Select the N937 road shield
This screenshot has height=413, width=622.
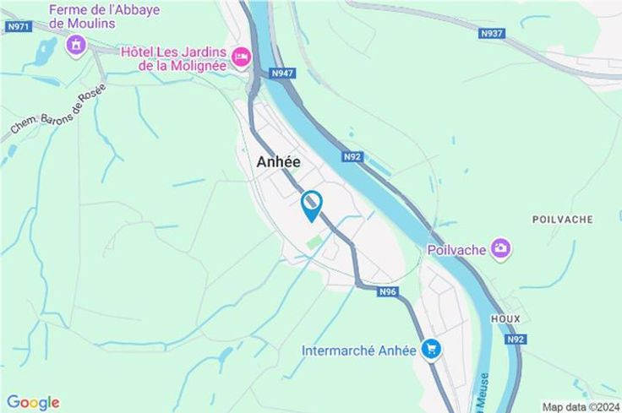492,34
